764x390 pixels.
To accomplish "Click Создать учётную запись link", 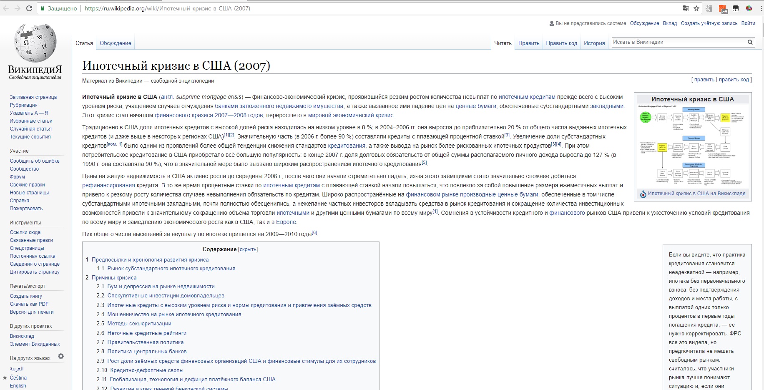I will [x=709, y=23].
